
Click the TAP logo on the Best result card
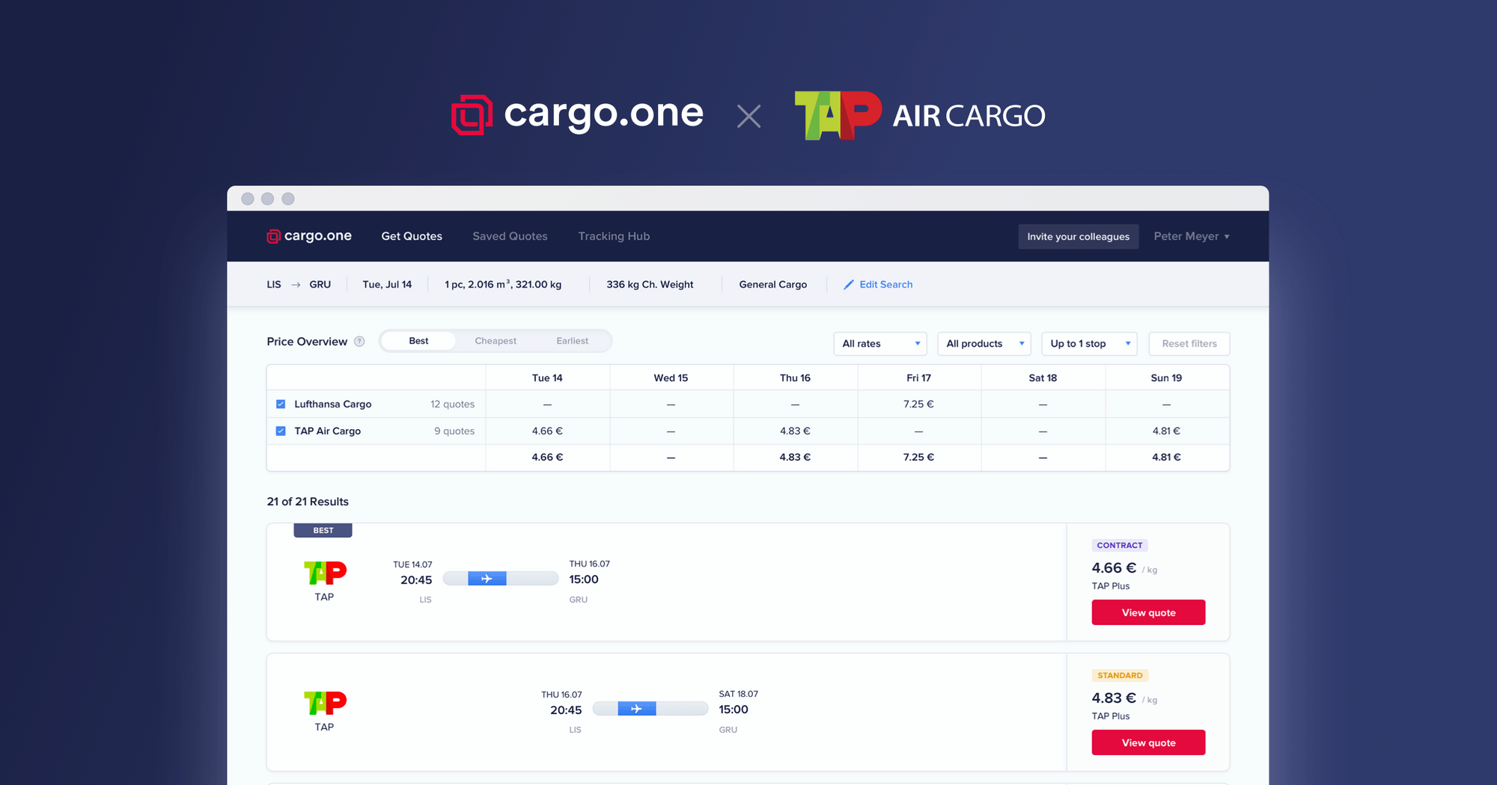tap(324, 574)
